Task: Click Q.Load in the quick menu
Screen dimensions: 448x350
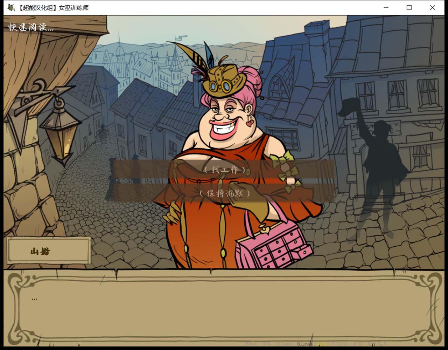Action: pyautogui.click(x=304, y=344)
